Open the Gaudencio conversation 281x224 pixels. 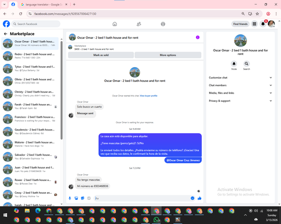(30, 131)
